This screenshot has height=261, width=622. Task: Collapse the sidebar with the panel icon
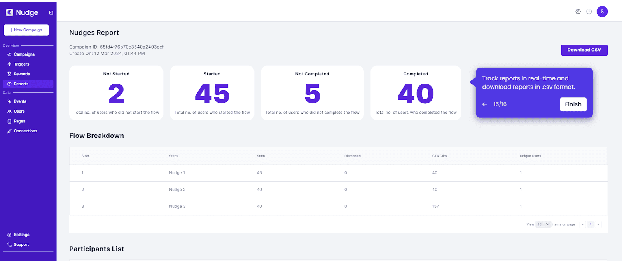coord(51,13)
